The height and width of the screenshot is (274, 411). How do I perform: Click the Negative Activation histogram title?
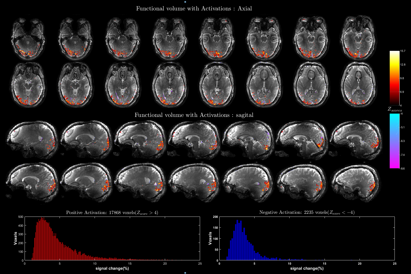(x=307, y=213)
